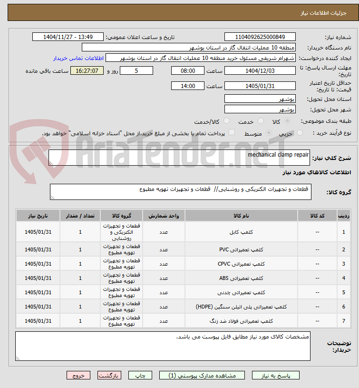Tick the اسناد خزانه اسلامی payment checkbox

(x=232, y=132)
